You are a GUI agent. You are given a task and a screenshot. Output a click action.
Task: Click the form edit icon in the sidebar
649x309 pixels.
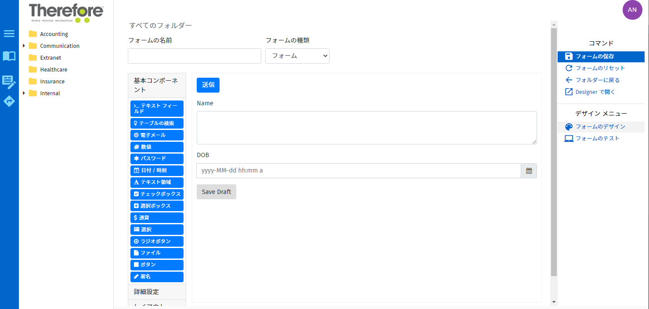click(9, 82)
